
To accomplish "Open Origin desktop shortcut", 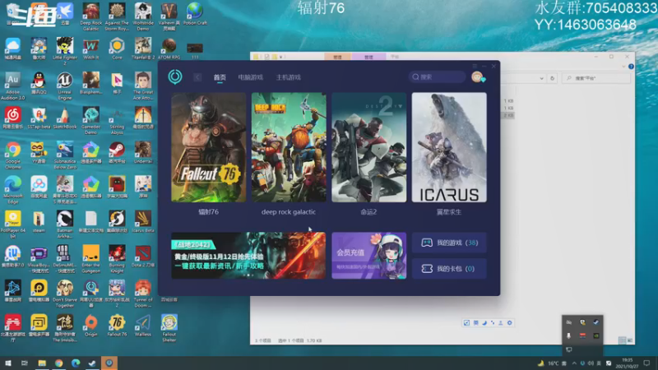I will pyautogui.click(x=91, y=326).
